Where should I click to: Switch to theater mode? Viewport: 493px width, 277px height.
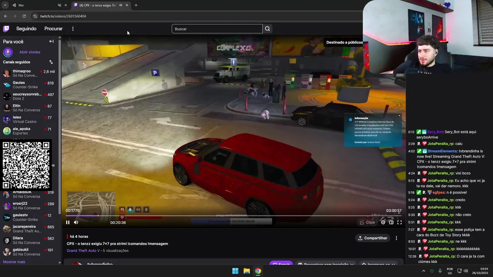click(391, 222)
